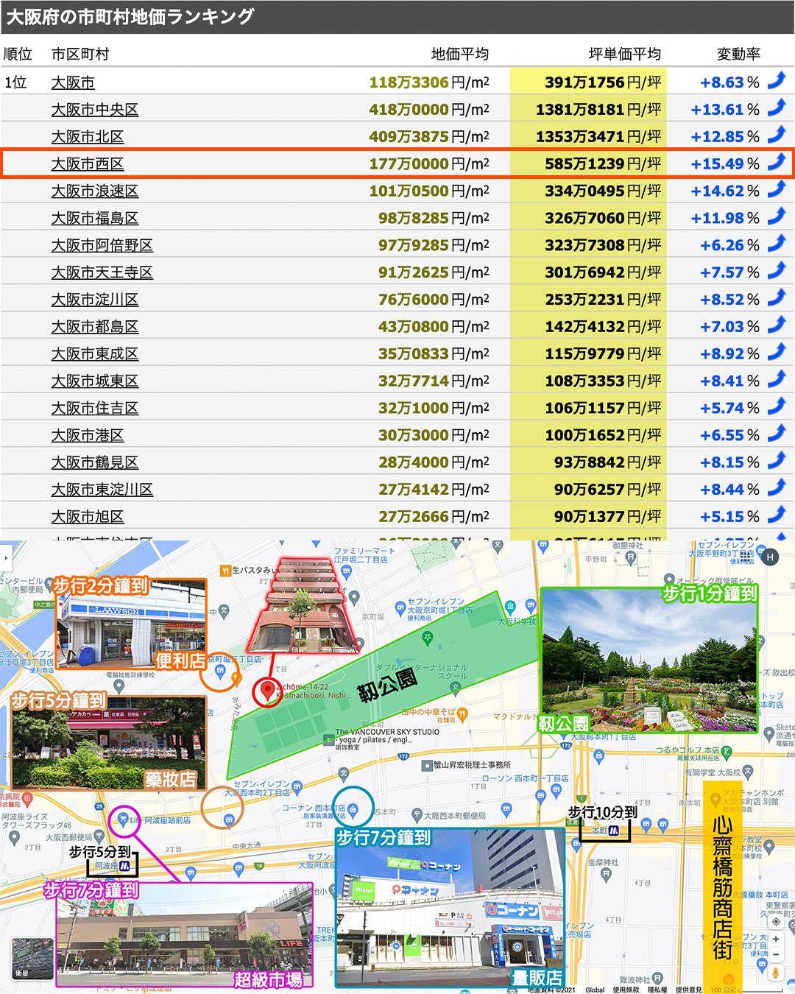
Task: Open the 大阪市 link in rank 1
Action: point(73,82)
